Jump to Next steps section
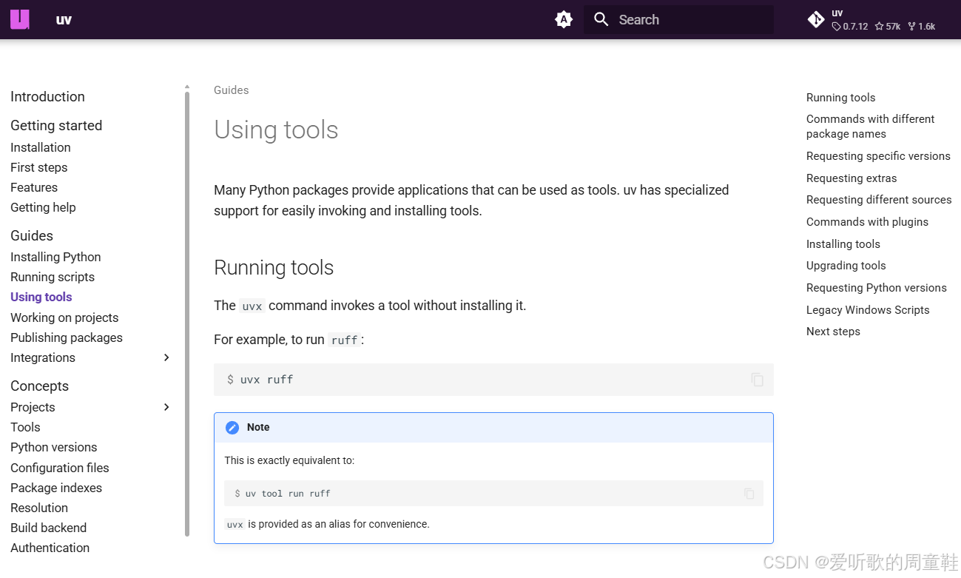This screenshot has width=961, height=578. click(833, 332)
